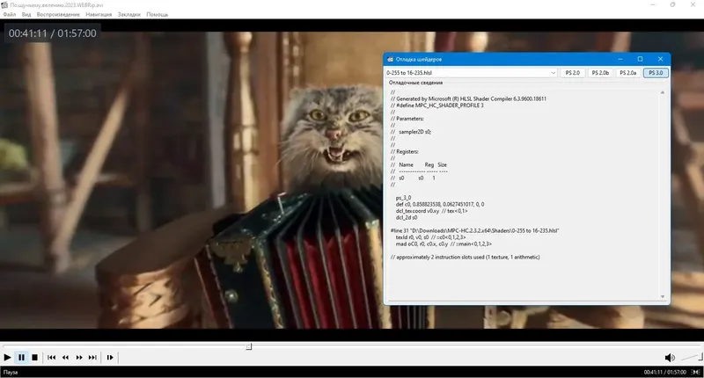Click the "#line 31" shader path line
Screen dimensions: 704x378
pos(474,231)
